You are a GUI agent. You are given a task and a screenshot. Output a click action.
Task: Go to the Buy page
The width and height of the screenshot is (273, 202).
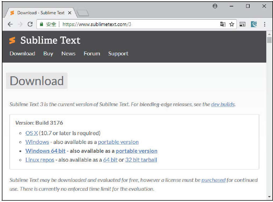(48, 53)
